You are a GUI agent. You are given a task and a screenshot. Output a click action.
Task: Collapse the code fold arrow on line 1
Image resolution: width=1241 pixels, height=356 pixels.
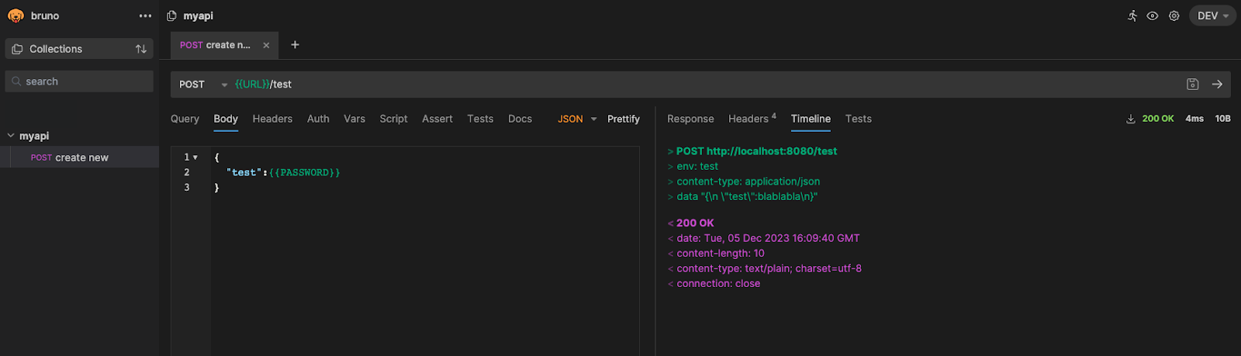(x=195, y=157)
